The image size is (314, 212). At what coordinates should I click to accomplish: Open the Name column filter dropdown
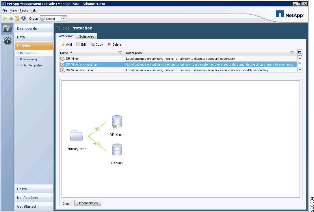click(x=120, y=53)
